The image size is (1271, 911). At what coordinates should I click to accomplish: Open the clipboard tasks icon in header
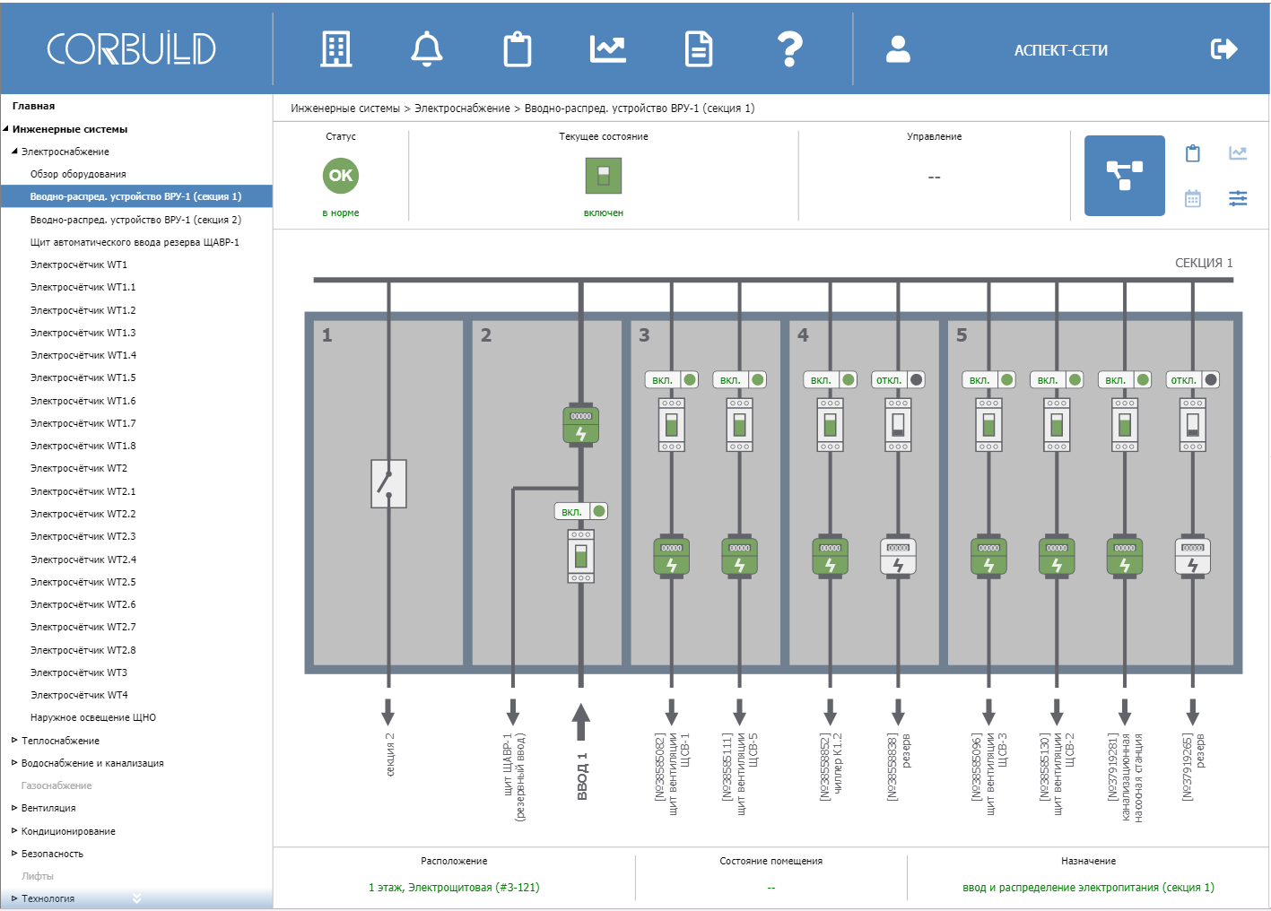click(518, 49)
